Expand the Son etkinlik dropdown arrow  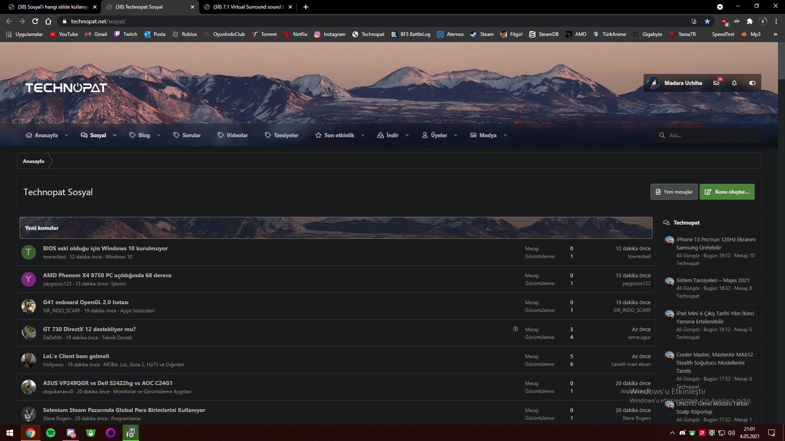click(x=363, y=136)
